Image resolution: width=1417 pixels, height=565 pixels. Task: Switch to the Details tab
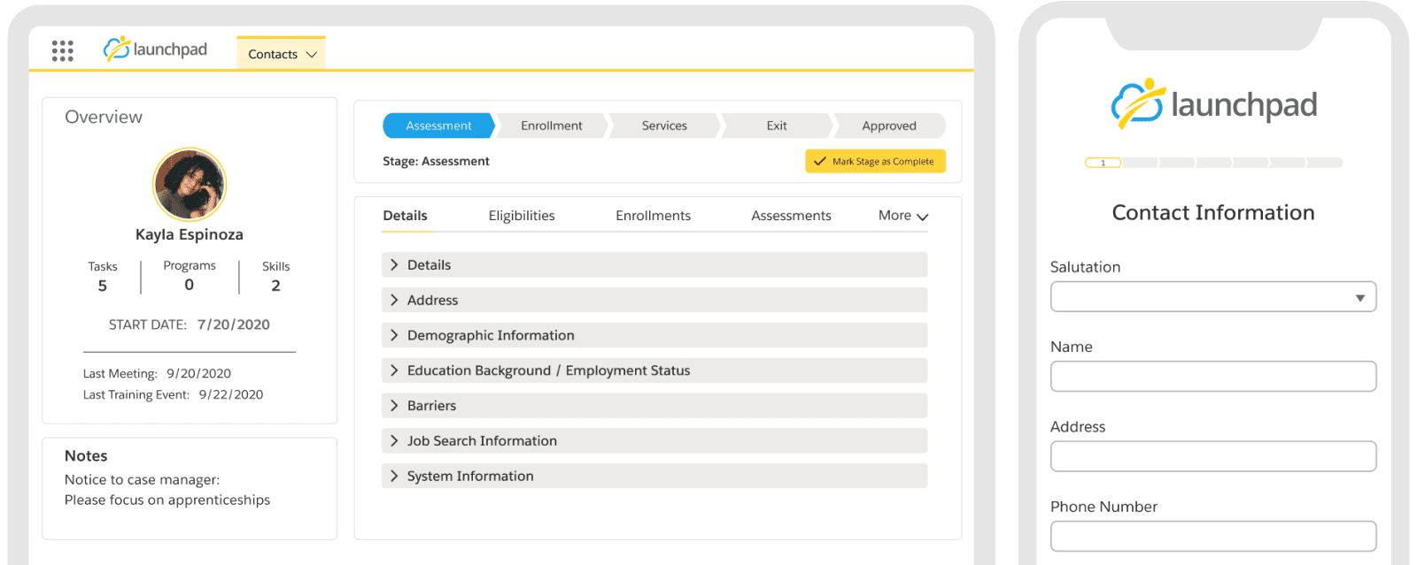click(405, 216)
